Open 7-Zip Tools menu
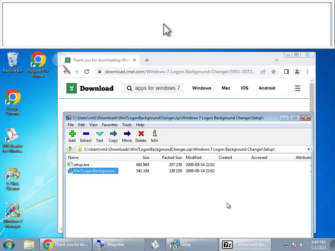The image size is (335, 251). point(127,125)
